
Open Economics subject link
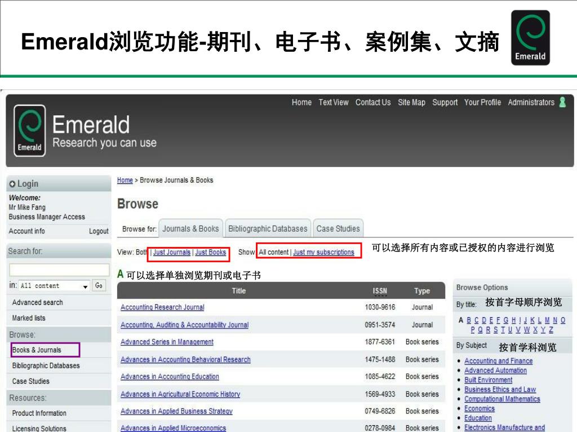(x=480, y=409)
